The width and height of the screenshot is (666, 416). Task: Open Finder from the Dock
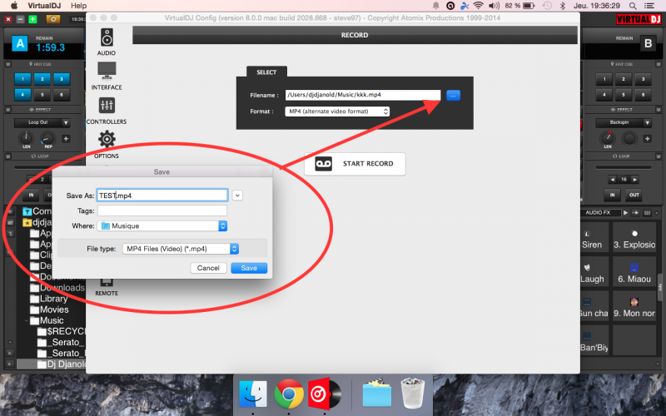point(253,394)
